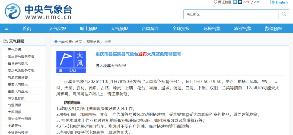Click the city search input field
Viewport: 293px width, 135px height.
pyautogui.click(x=231, y=14)
